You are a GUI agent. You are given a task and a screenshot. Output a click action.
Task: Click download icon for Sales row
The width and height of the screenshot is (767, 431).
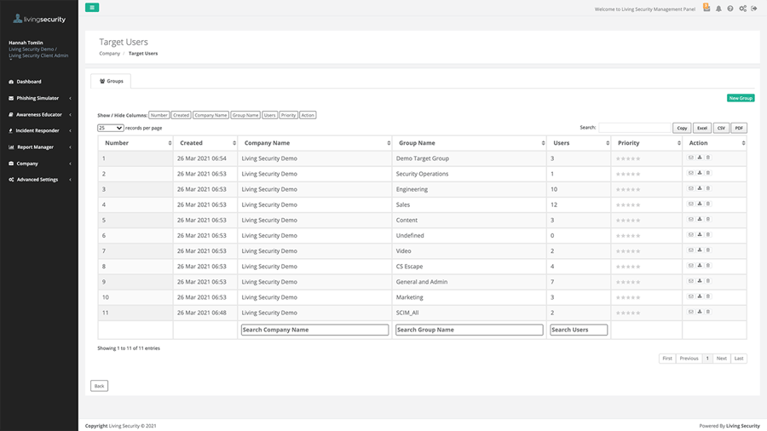700,204
